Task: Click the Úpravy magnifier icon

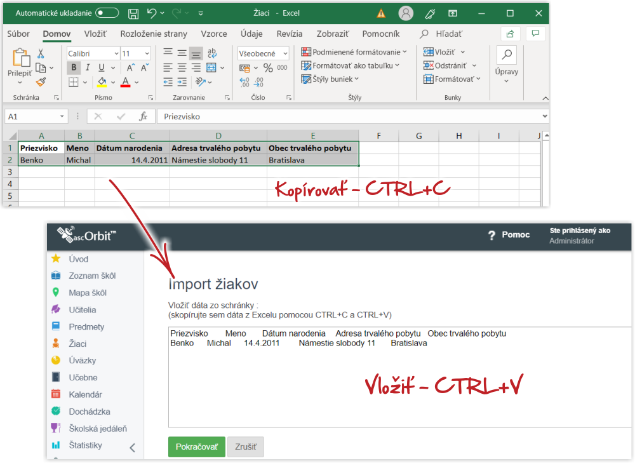Action: coord(507,55)
